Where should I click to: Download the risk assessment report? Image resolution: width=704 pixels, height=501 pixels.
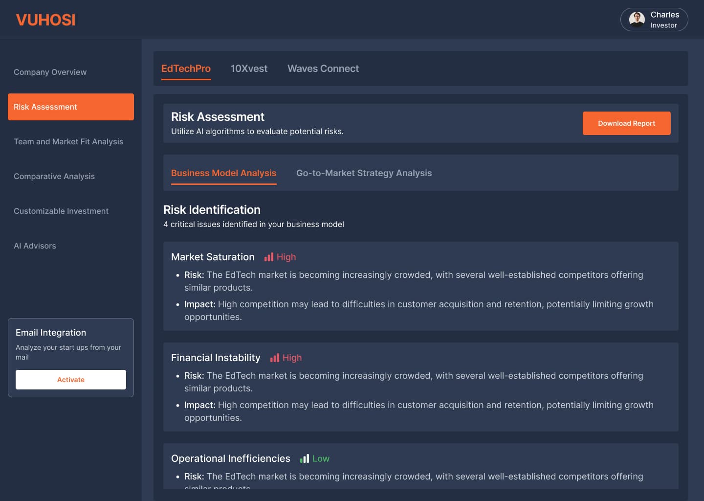[x=626, y=123]
